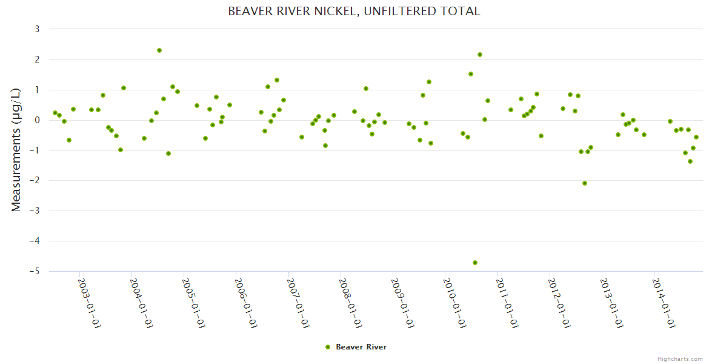Toggle the Beaver River series legend label
709x364 pixels.
[361, 347]
